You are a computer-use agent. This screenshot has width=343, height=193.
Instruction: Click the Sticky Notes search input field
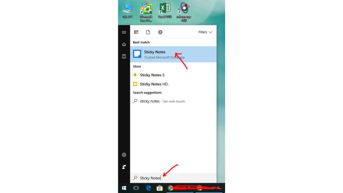tap(173, 178)
